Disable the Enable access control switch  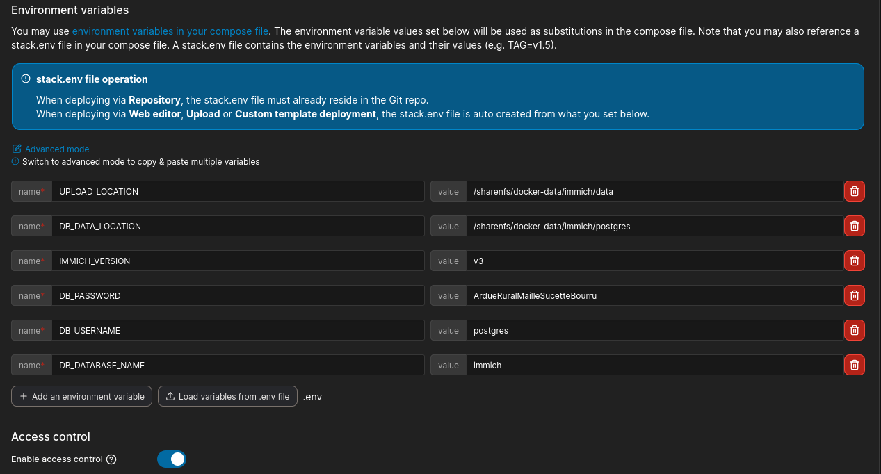(x=172, y=459)
